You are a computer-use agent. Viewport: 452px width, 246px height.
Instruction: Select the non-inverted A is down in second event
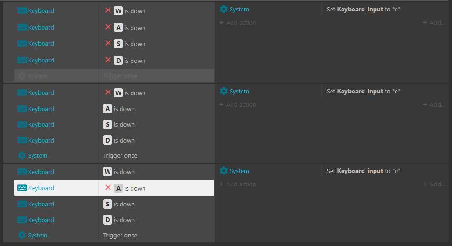(120, 109)
